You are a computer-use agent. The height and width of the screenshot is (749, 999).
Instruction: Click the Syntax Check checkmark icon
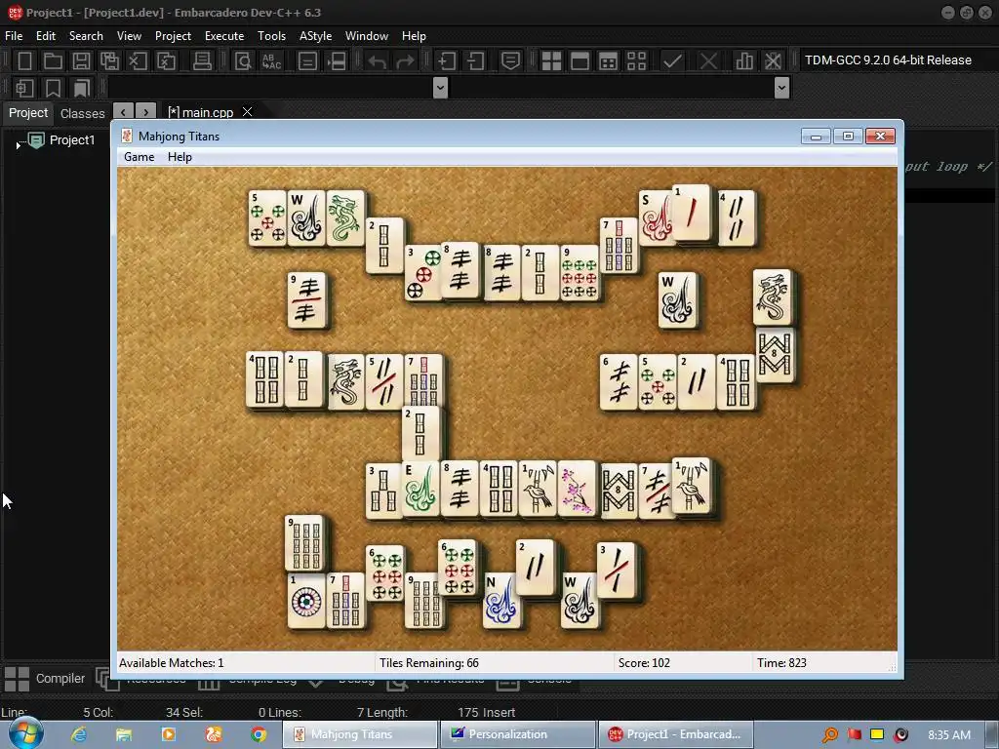tap(672, 61)
